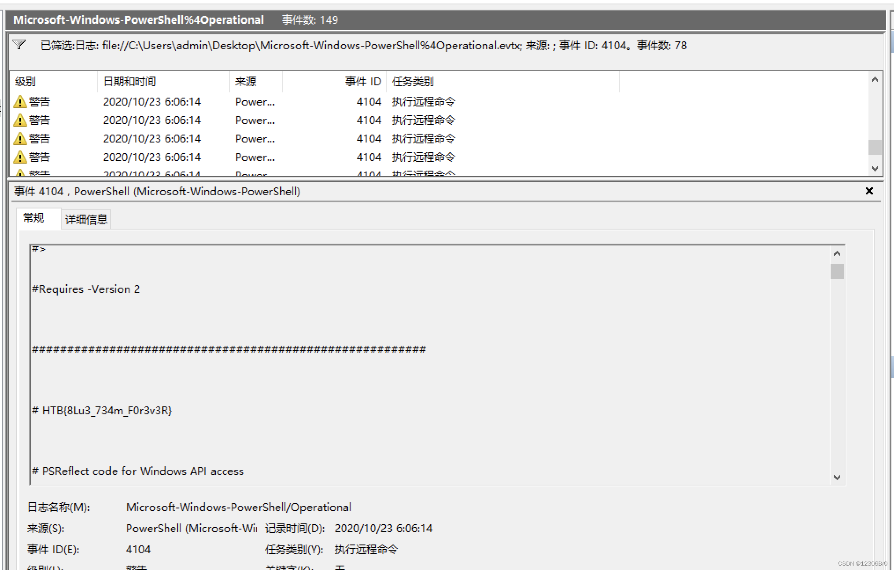Click description box scroll up arrow
The height and width of the screenshot is (570, 894).
click(x=837, y=253)
